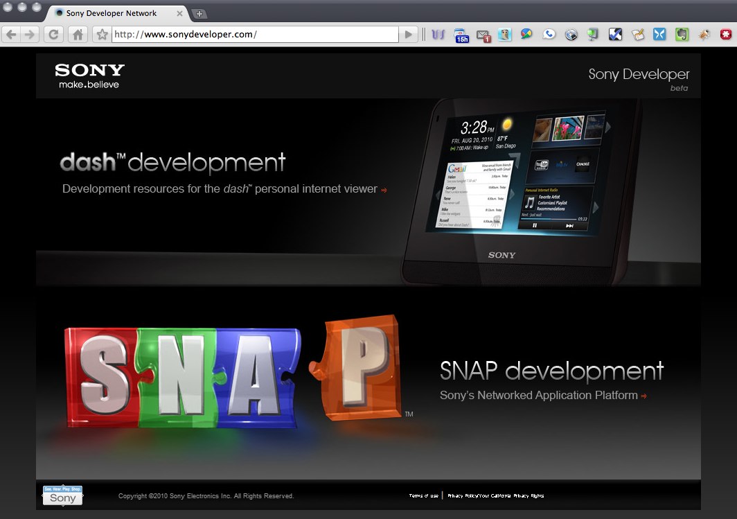Click the browser forward arrow
This screenshot has width=737, height=519.
(29, 35)
